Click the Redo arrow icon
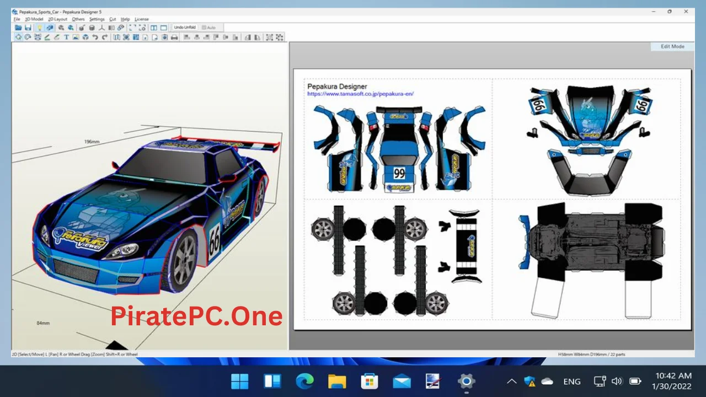 pyautogui.click(x=105, y=37)
